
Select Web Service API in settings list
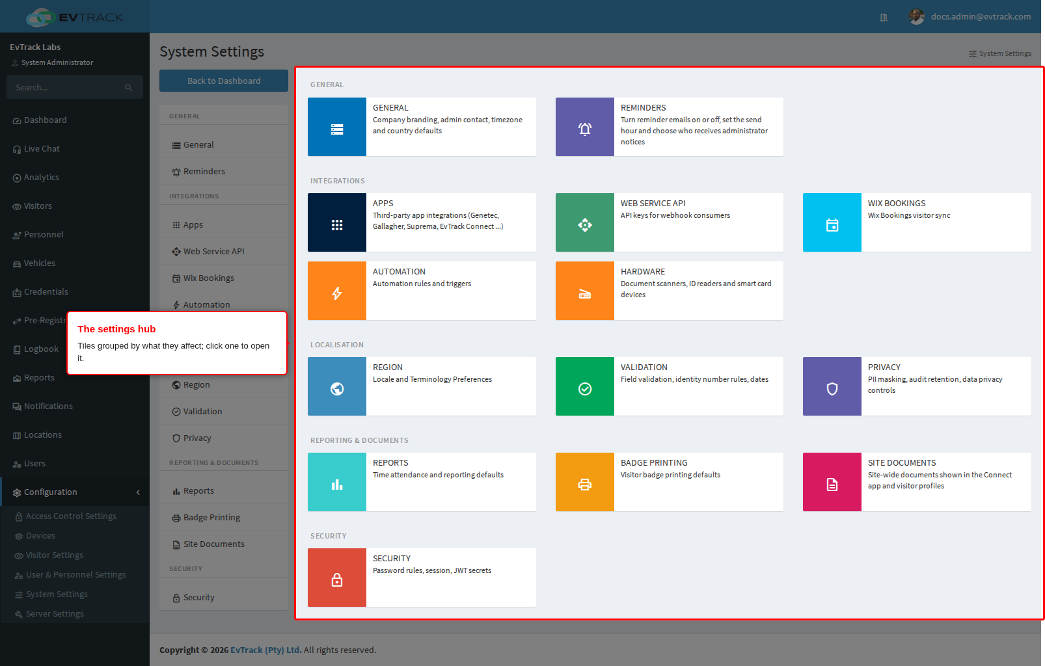coord(224,252)
